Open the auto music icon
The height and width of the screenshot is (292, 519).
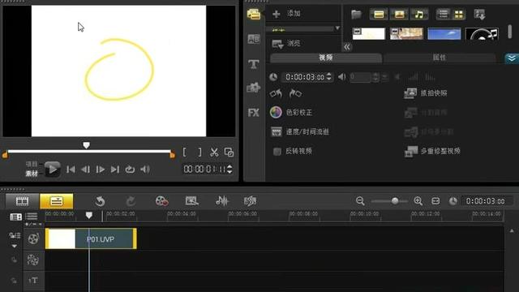250,200
